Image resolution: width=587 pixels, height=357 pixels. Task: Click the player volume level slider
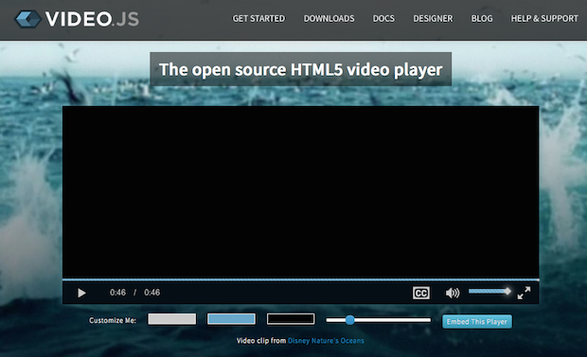pos(489,291)
